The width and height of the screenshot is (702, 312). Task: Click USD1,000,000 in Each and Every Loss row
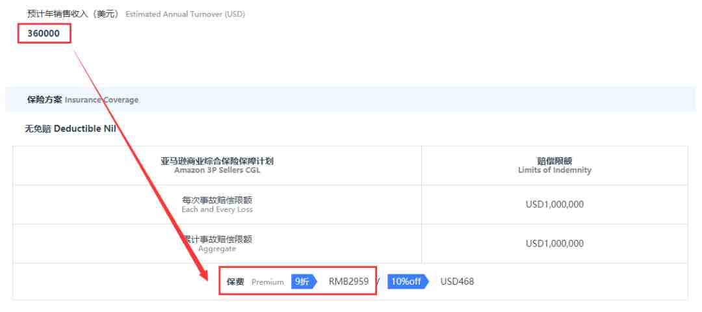554,205
